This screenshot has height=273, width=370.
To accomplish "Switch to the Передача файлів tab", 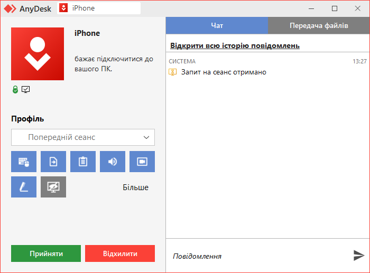I will pyautogui.click(x=319, y=25).
